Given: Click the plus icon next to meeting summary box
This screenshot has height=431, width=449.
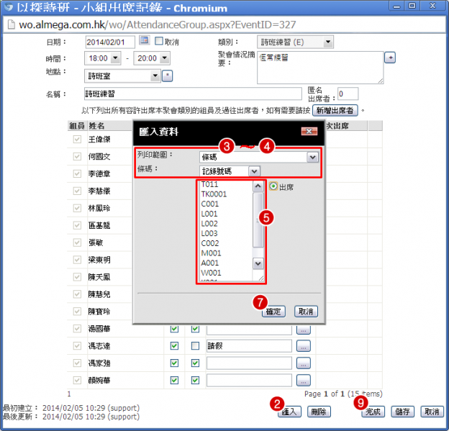Looking at the screenshot, I should tap(390, 58).
